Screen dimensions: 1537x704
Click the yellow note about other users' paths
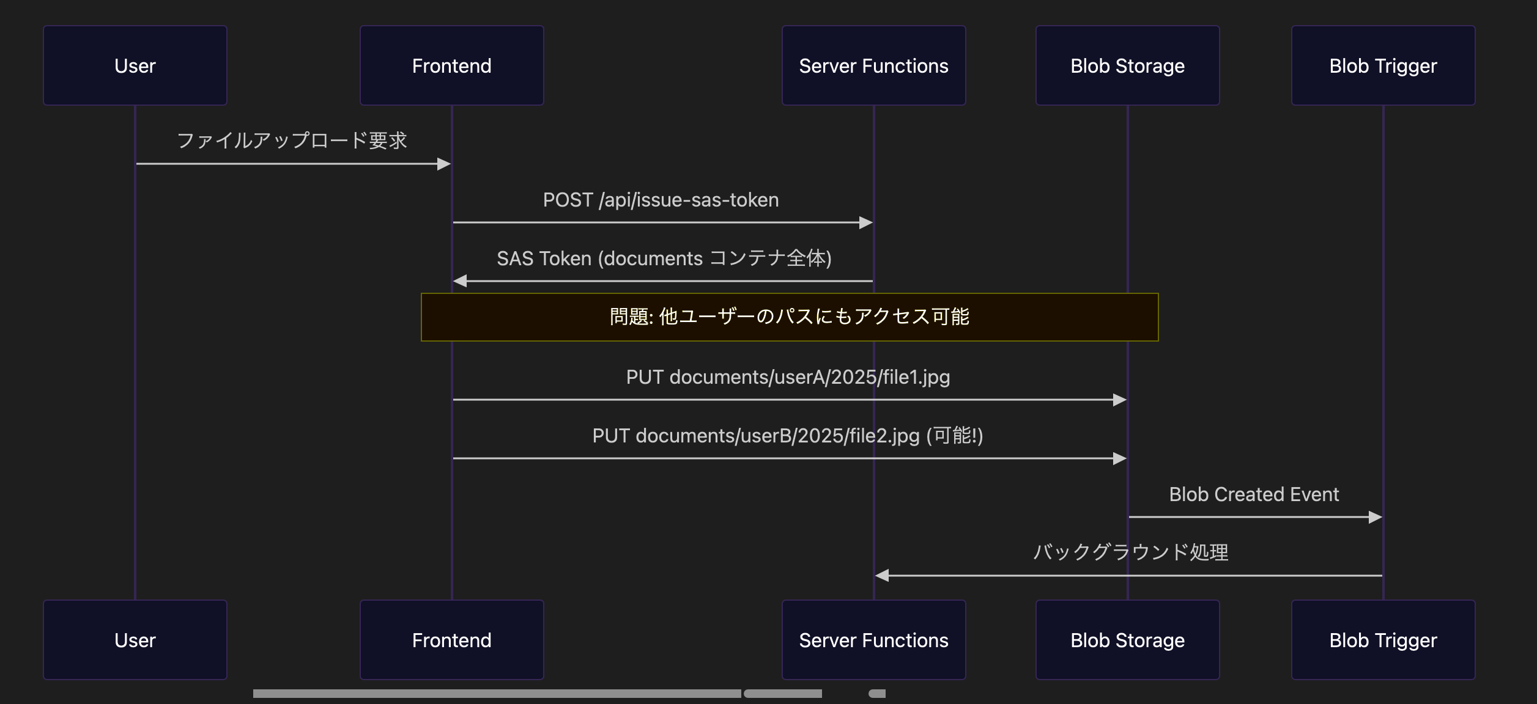(790, 317)
